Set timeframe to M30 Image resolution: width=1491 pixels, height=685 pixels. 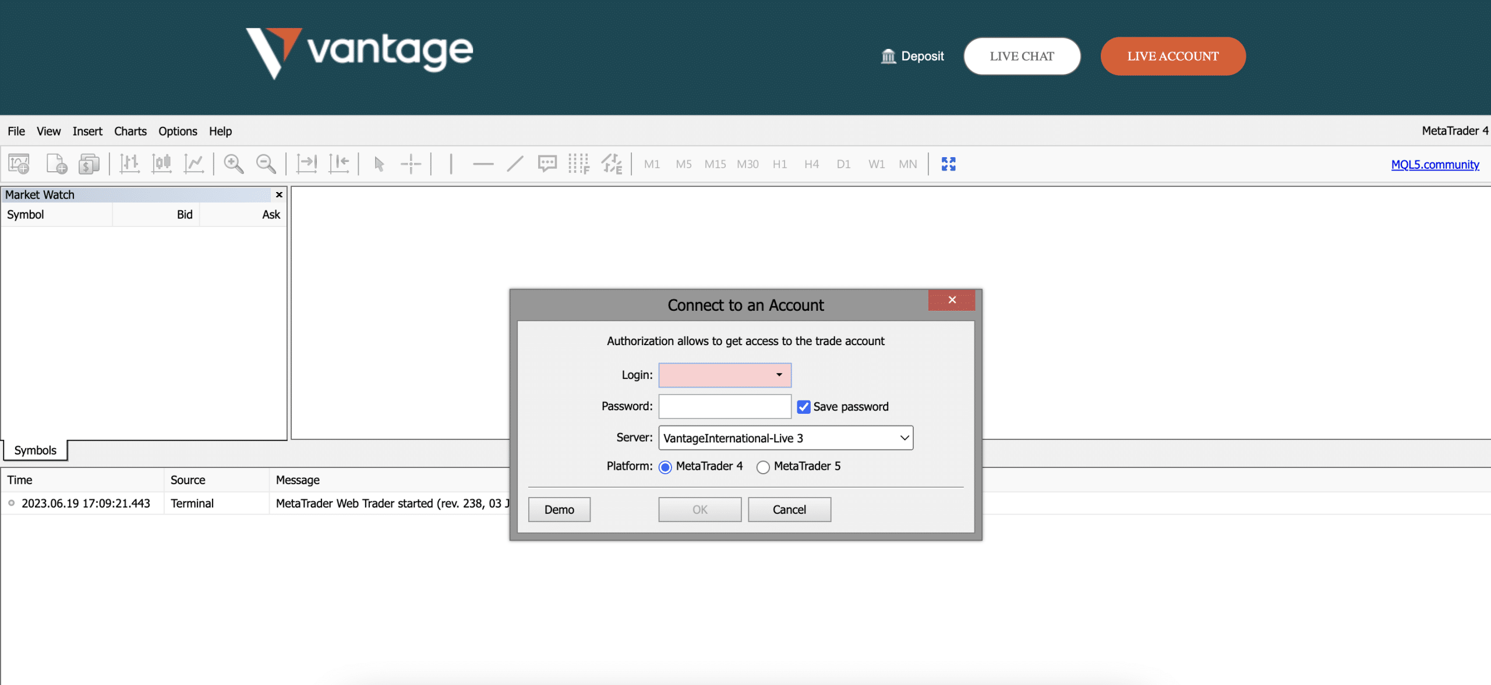748,165
